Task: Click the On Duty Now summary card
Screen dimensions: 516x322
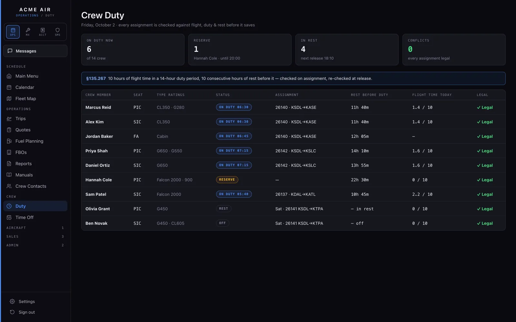Action: point(133,50)
